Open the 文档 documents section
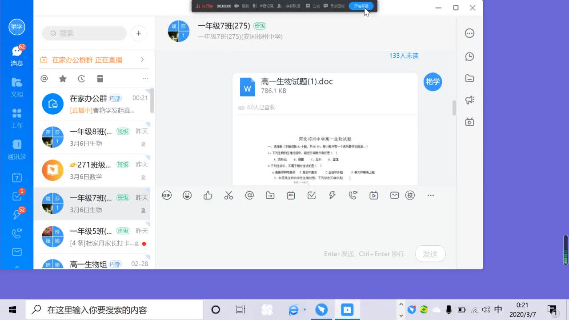Screen dimensions: 569x320 tap(17, 87)
